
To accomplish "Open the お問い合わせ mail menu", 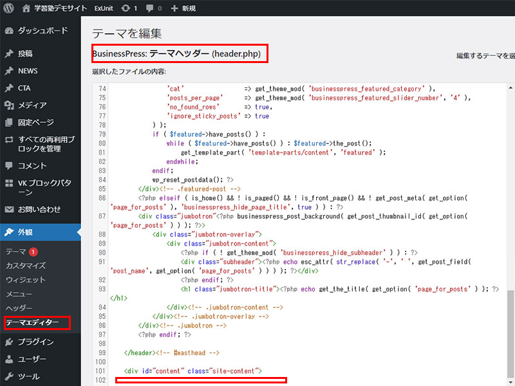I will pos(39,209).
